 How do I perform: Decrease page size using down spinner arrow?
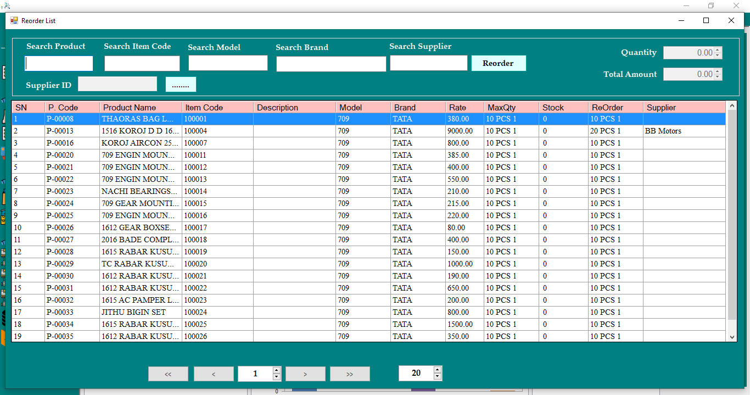point(437,377)
